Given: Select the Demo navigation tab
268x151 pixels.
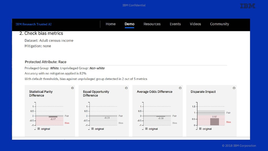Looking at the screenshot, I should (x=129, y=24).
